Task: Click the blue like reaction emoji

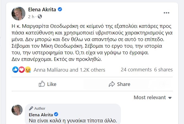Action: [x=16, y=70]
